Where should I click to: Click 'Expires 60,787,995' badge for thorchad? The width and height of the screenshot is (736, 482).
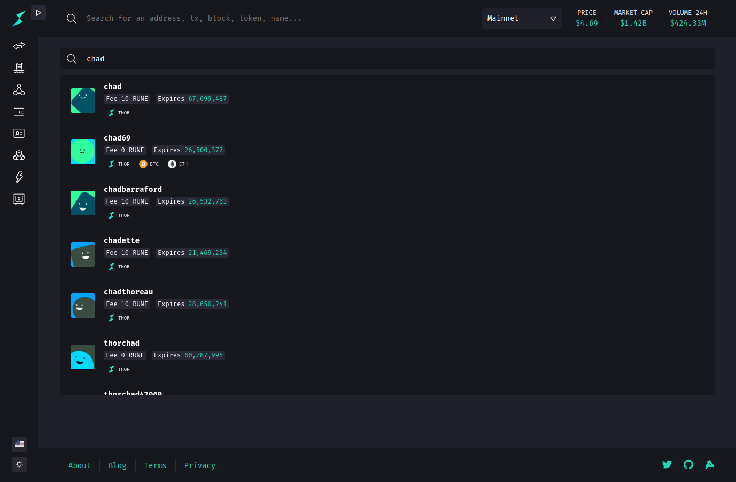188,355
